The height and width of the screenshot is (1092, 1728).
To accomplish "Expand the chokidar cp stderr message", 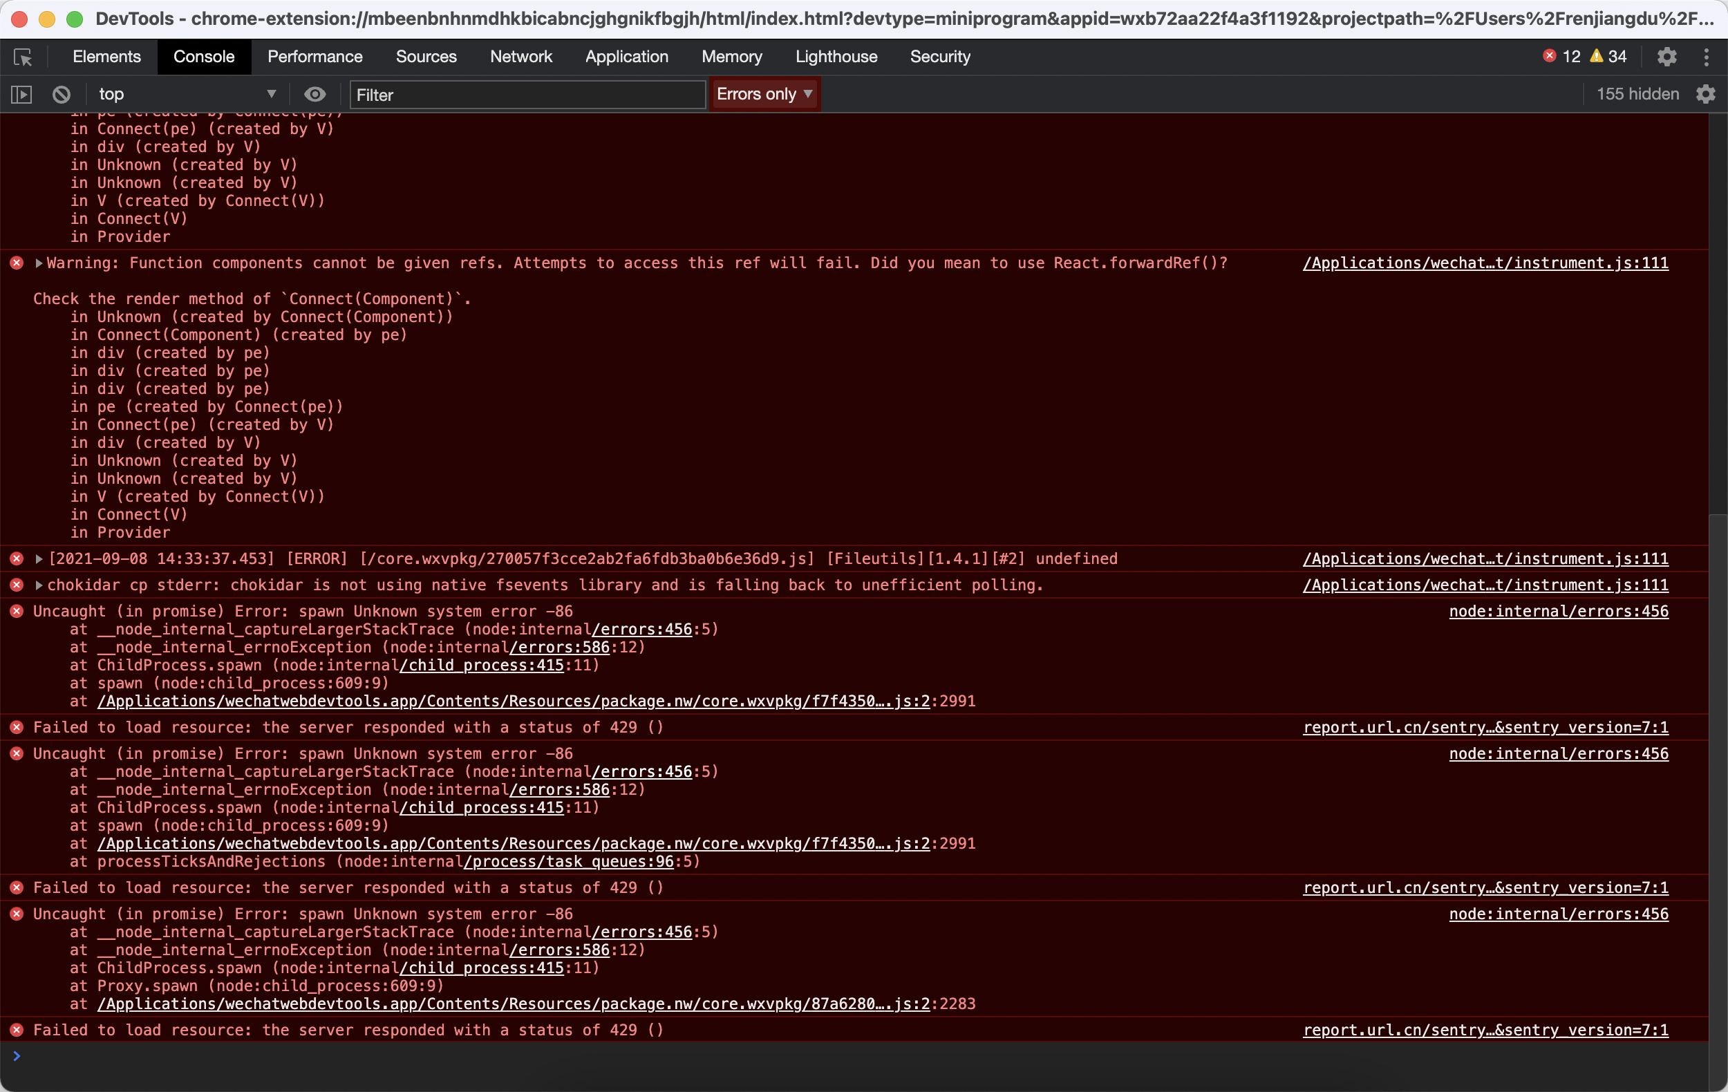I will pyautogui.click(x=39, y=585).
